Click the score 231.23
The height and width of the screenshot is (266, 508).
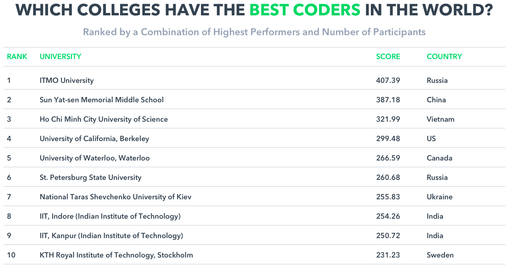[x=388, y=255]
